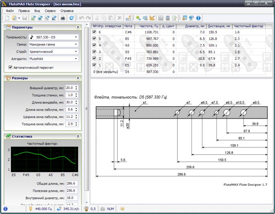275x214 pixels.
Task: Open settings with the green gears icon
Action: (x=138, y=18)
